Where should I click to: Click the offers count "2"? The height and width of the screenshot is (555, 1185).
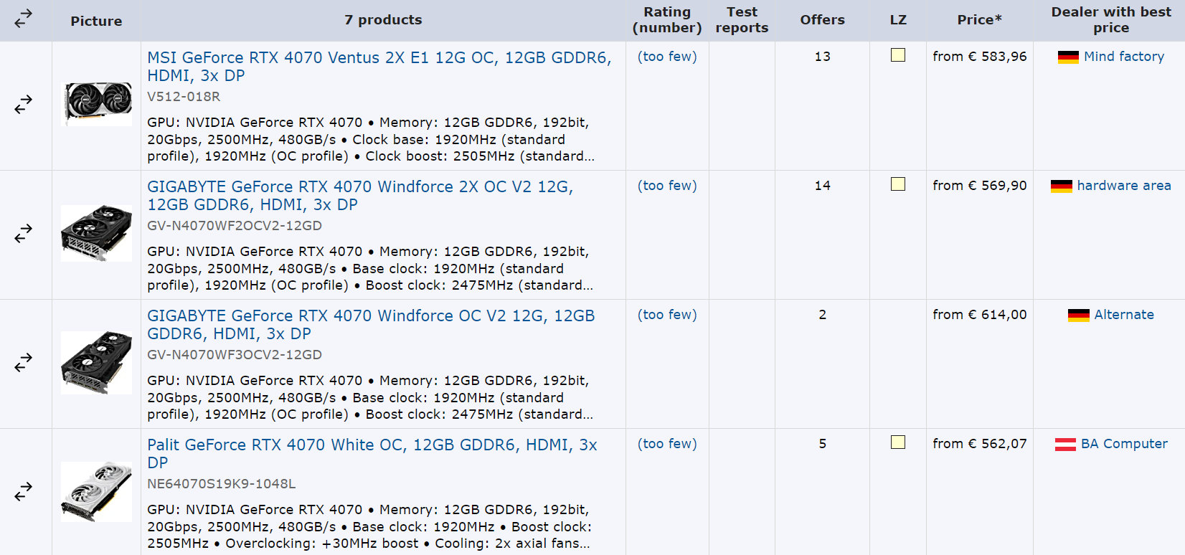click(823, 315)
